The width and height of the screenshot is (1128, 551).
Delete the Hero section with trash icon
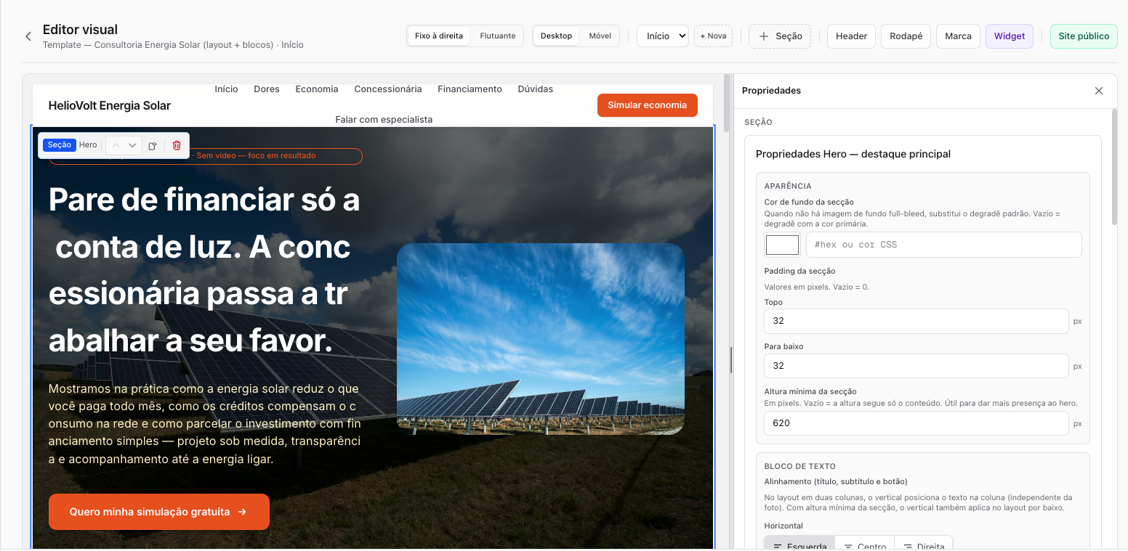(x=177, y=145)
